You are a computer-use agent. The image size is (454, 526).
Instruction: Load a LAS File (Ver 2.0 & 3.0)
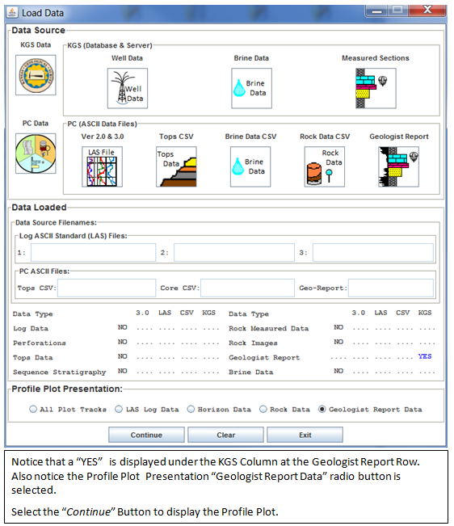(103, 166)
